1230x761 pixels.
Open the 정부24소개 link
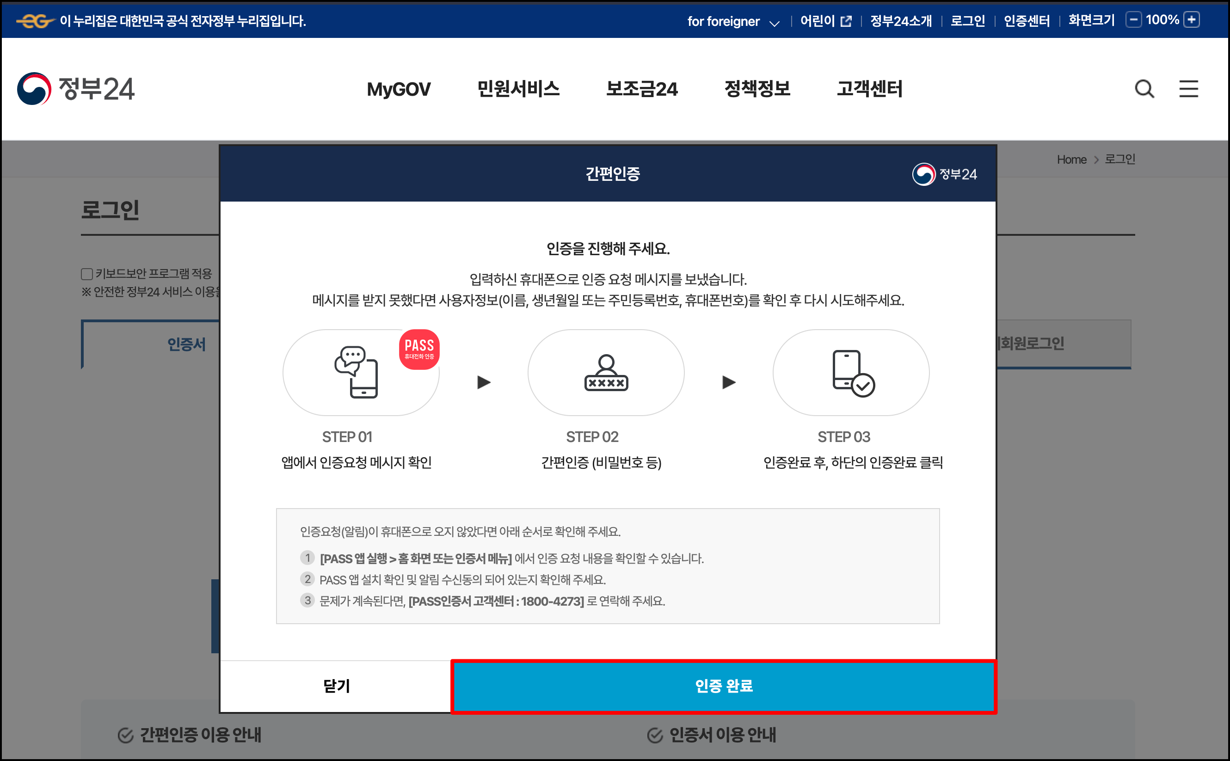click(901, 21)
